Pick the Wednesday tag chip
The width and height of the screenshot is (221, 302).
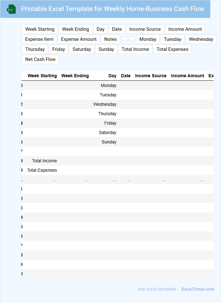201,39
